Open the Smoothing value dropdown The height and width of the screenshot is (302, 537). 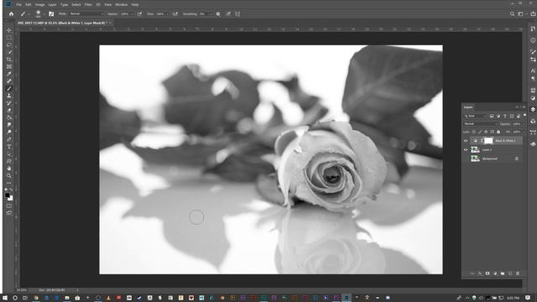coord(211,14)
